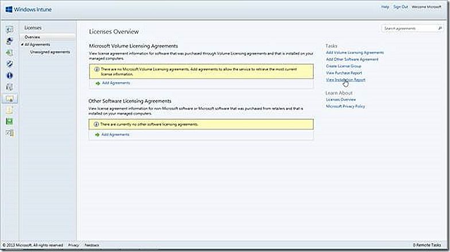
Task: Select Overview in the Licenses pane
Action: click(x=47, y=37)
